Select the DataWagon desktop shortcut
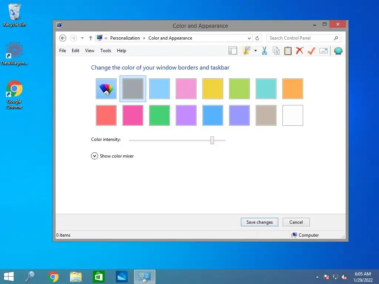The image size is (379, 284). [x=14, y=54]
